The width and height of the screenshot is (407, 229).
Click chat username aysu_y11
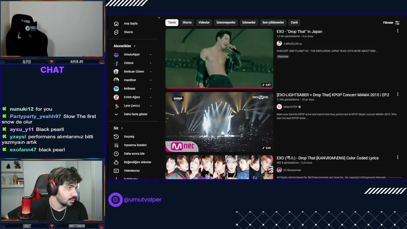click(22, 129)
